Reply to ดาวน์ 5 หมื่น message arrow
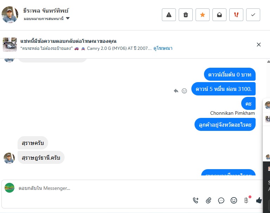This screenshot has height=213, width=270. point(176,91)
